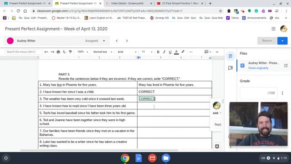Open the blue Return options dropdown arrow
The image size is (291, 164).
[x=282, y=41]
